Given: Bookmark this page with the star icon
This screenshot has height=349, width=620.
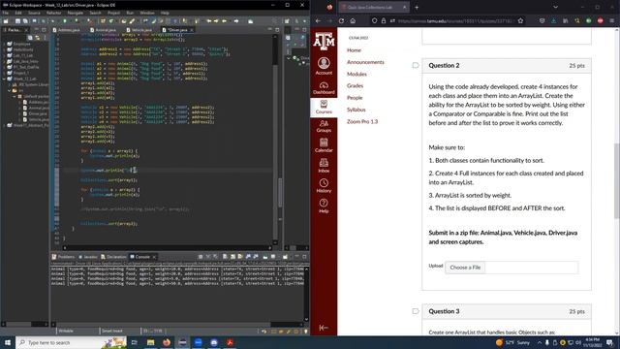Looking at the screenshot, I should pos(521,21).
